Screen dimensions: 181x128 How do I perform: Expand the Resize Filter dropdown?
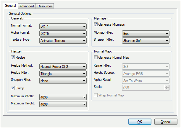tap(63, 73)
